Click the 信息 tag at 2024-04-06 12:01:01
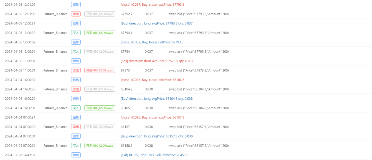The image size is (372, 160). [76, 5]
